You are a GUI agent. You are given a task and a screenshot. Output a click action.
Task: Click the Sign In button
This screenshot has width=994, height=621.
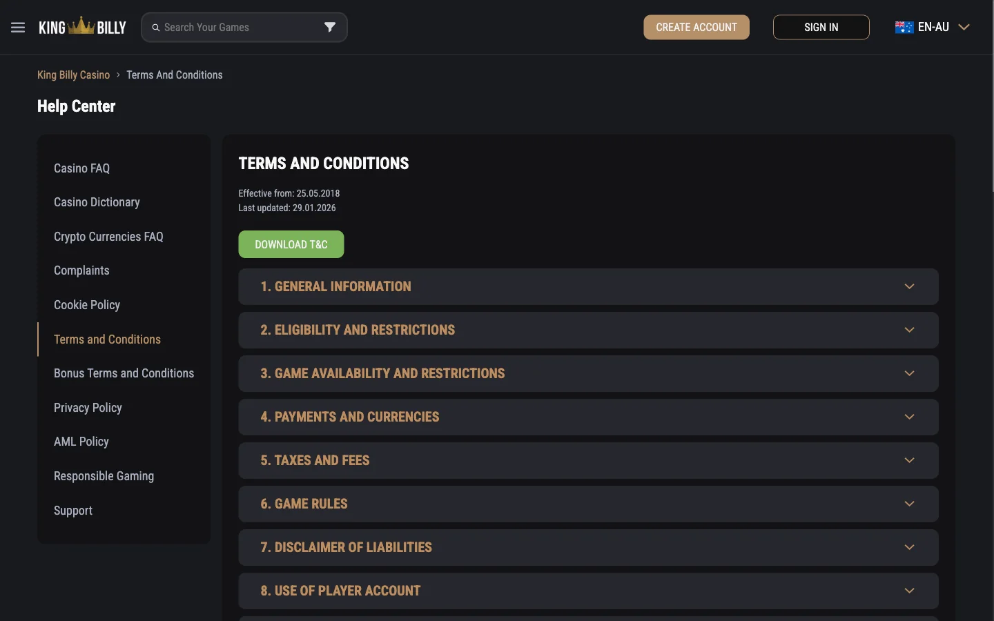click(821, 28)
